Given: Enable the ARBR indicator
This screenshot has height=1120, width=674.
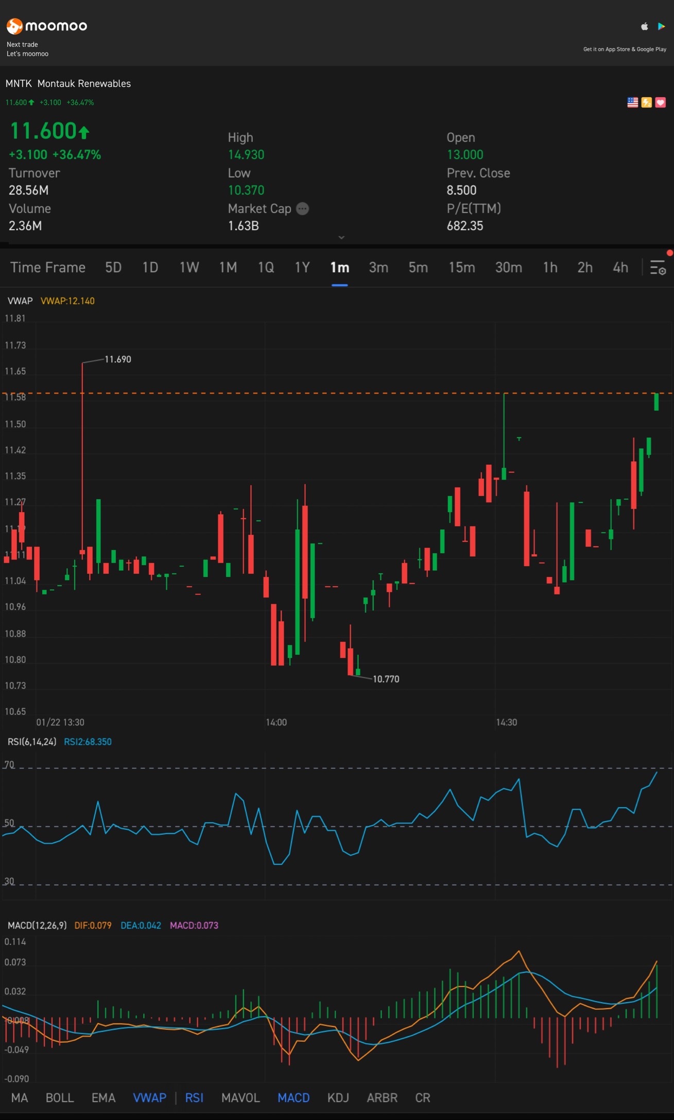Looking at the screenshot, I should click(x=382, y=1098).
